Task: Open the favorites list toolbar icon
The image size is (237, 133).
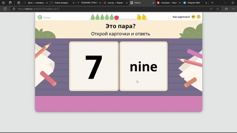Action: click(226, 9)
